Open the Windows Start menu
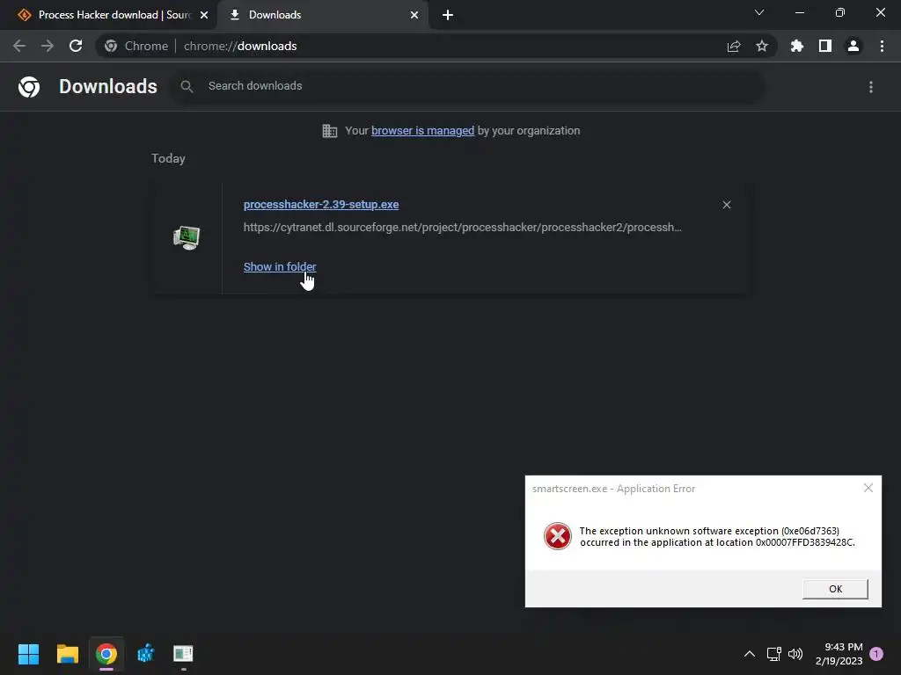Image resolution: width=901 pixels, height=675 pixels. point(28,654)
